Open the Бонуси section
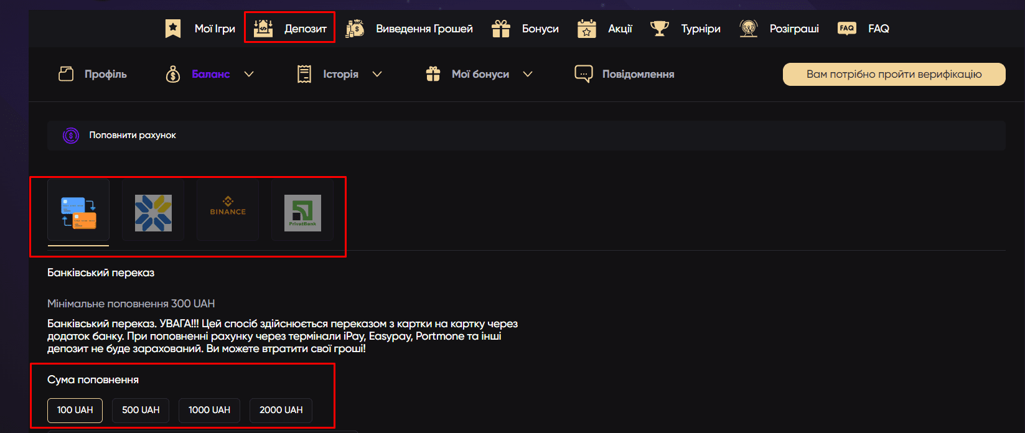Image resolution: width=1025 pixels, height=433 pixels. [540, 29]
